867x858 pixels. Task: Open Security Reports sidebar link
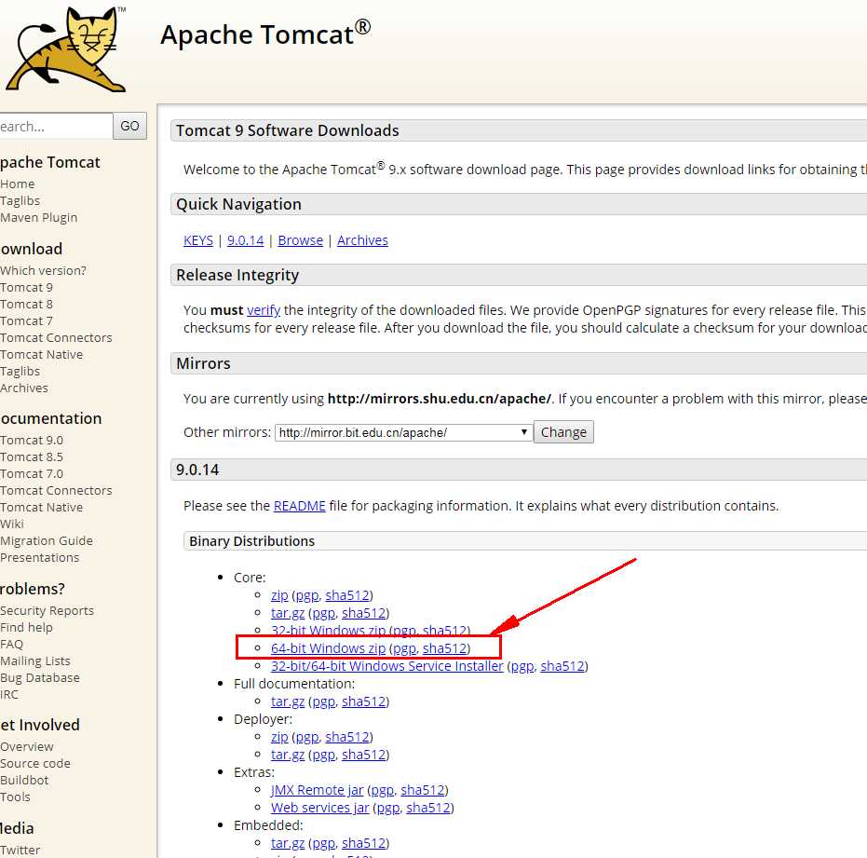click(x=47, y=611)
